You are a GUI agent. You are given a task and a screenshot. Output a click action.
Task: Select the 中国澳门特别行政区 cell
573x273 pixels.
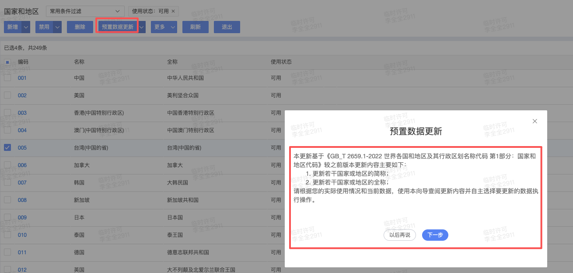point(191,130)
